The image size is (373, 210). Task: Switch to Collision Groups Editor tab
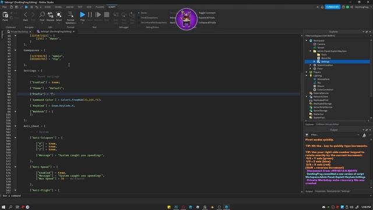[x=327, y=124]
